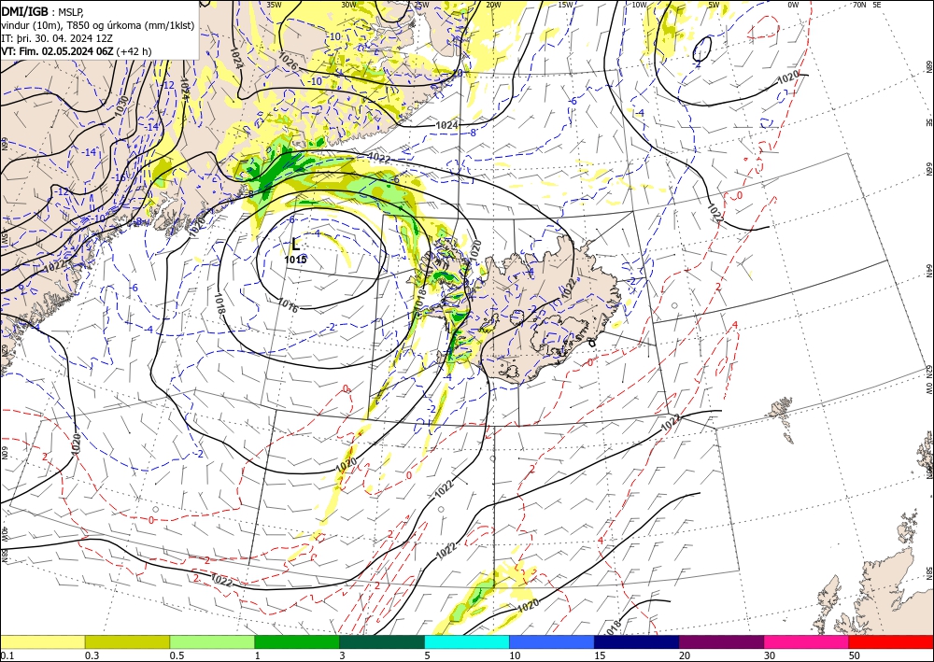This screenshot has width=934, height=662.
Task: Select the pink 30–50 legend swatch
Action: pyautogui.click(x=807, y=641)
